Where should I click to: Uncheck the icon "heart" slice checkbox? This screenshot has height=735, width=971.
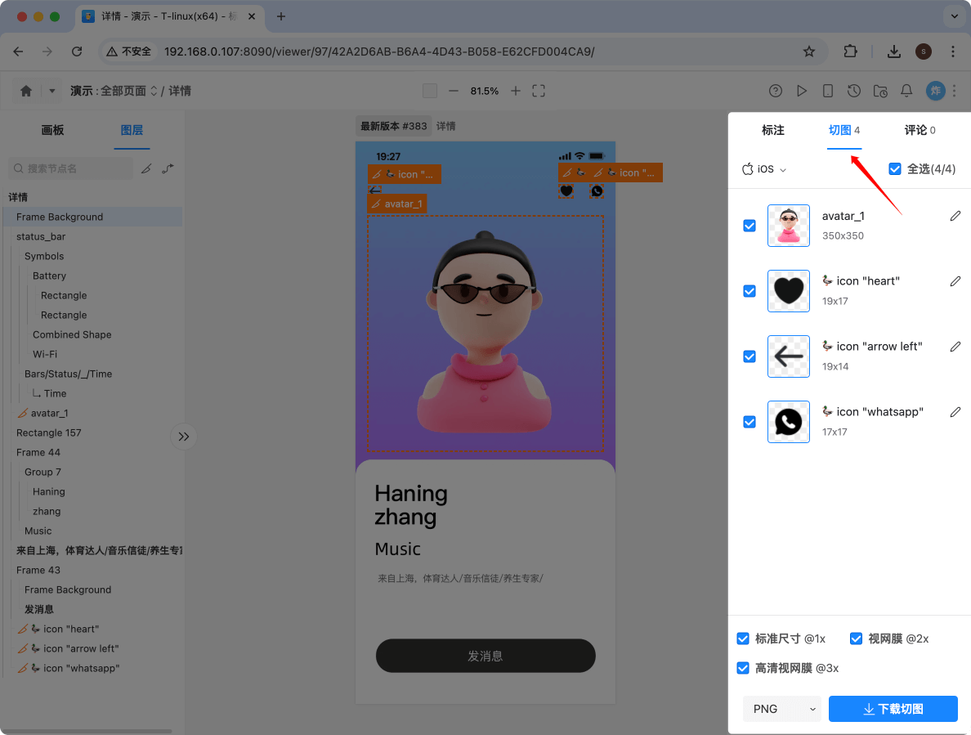[x=749, y=291]
